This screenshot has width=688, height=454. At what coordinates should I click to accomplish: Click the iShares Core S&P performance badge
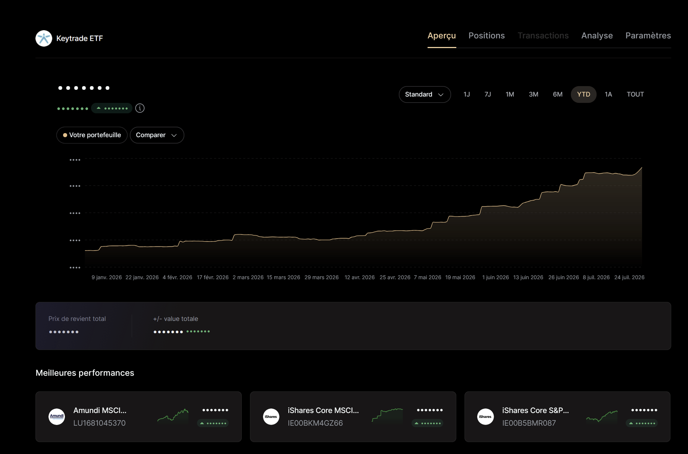pyautogui.click(x=642, y=423)
